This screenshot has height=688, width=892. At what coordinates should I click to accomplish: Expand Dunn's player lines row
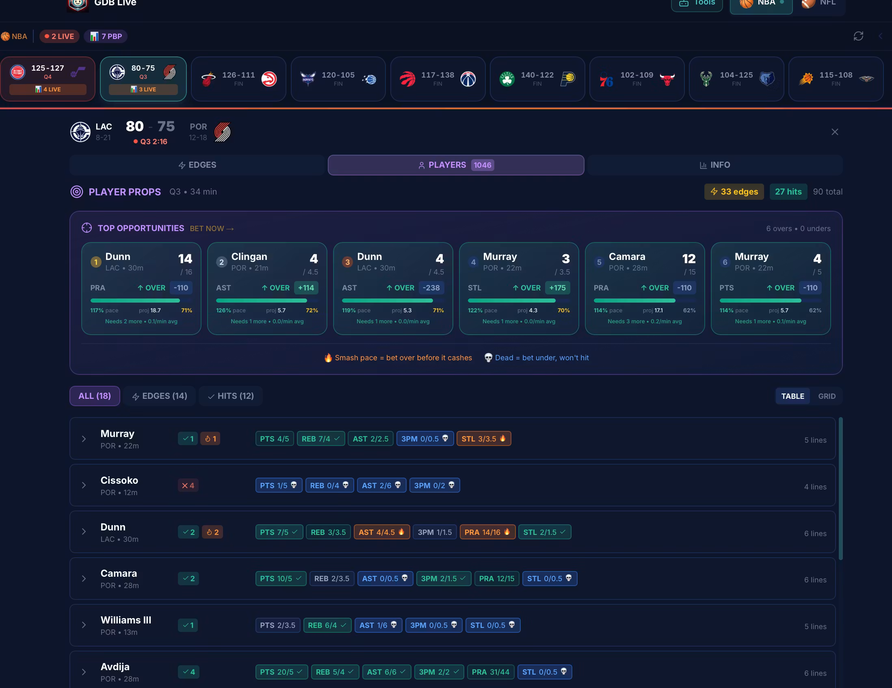pyautogui.click(x=84, y=532)
